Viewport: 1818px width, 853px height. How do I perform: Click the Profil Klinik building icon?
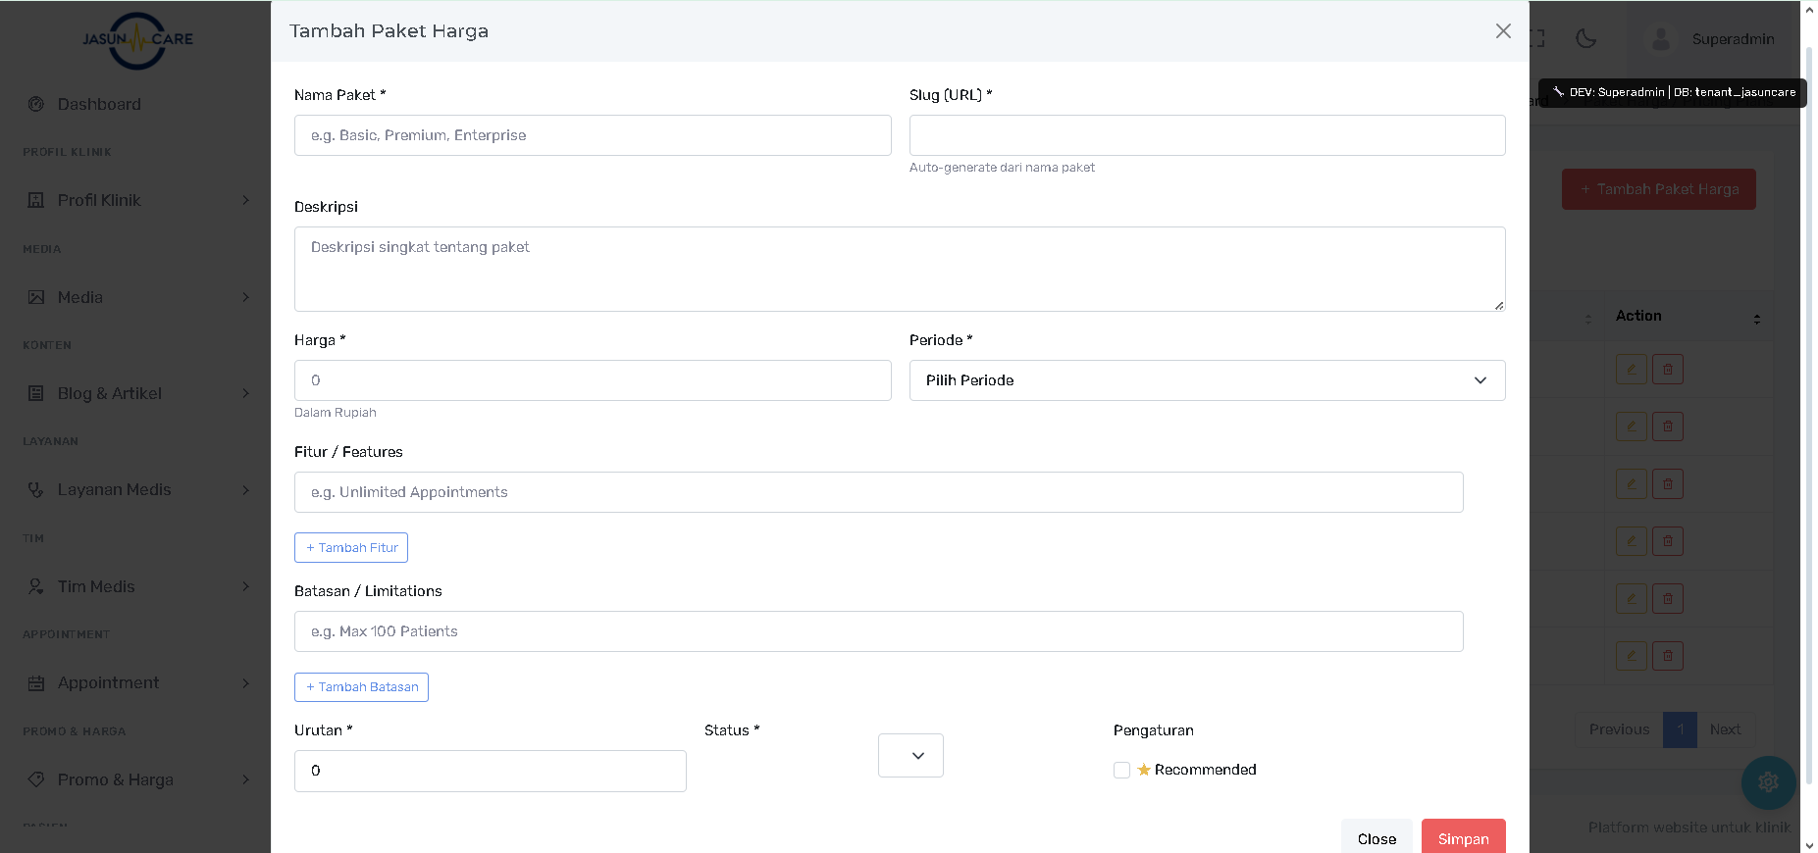click(36, 200)
